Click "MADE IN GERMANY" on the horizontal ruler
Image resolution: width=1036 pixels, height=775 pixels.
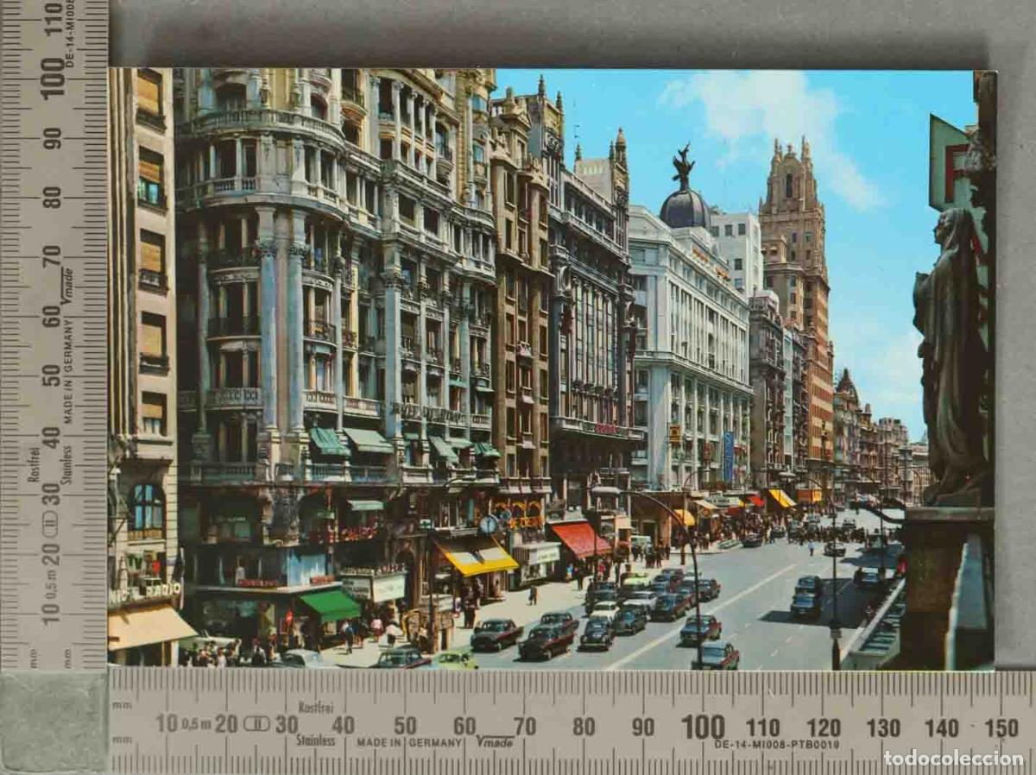pos(408,742)
